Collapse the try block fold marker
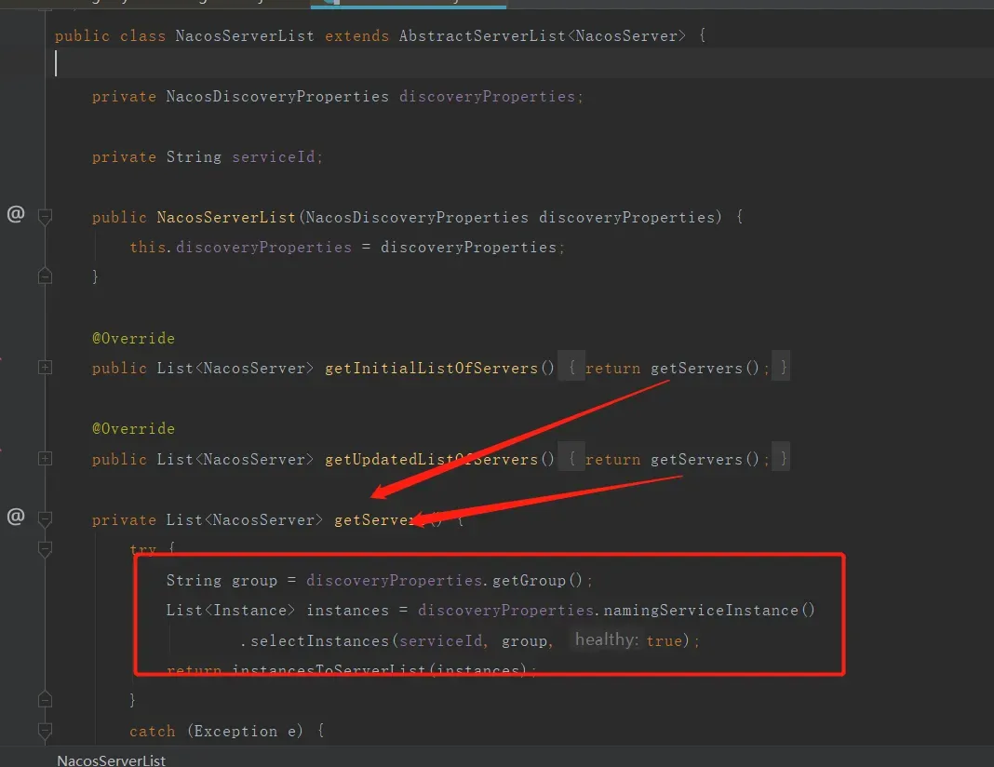This screenshot has height=767, width=994. [45, 549]
